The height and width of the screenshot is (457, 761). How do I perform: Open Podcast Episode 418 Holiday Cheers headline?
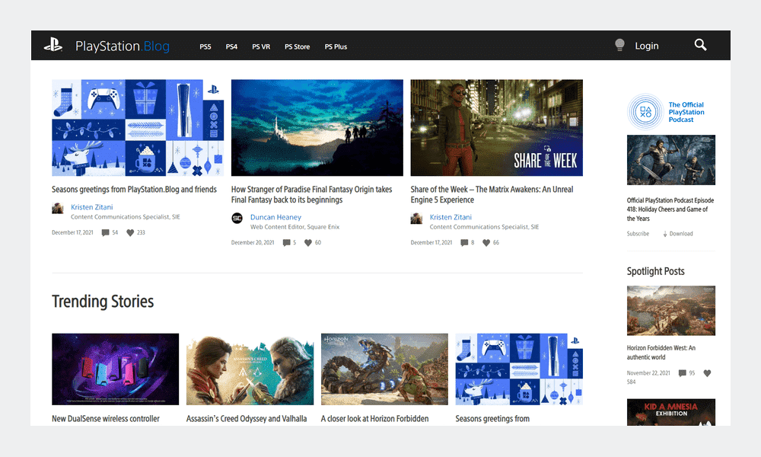pos(670,209)
